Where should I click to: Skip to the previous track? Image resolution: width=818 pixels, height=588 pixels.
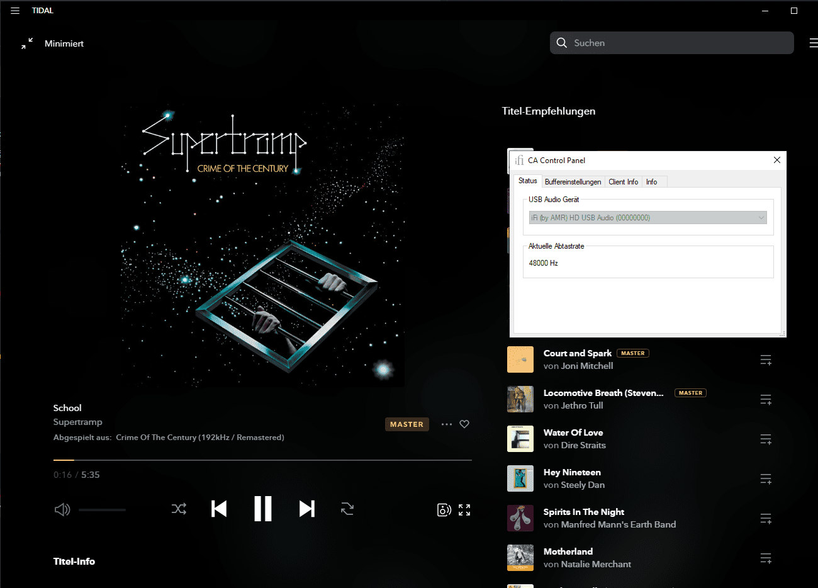[219, 509]
